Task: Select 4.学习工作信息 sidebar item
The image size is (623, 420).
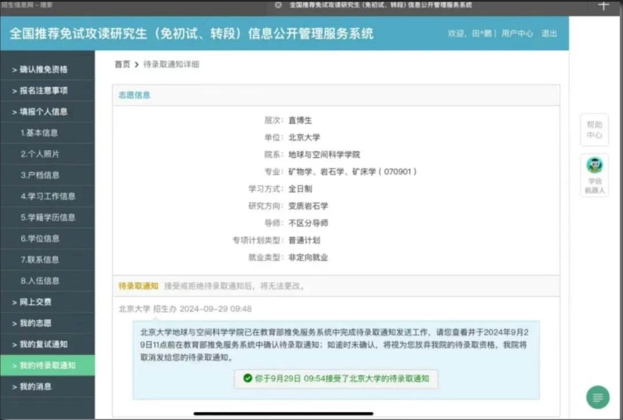Action: (x=48, y=197)
